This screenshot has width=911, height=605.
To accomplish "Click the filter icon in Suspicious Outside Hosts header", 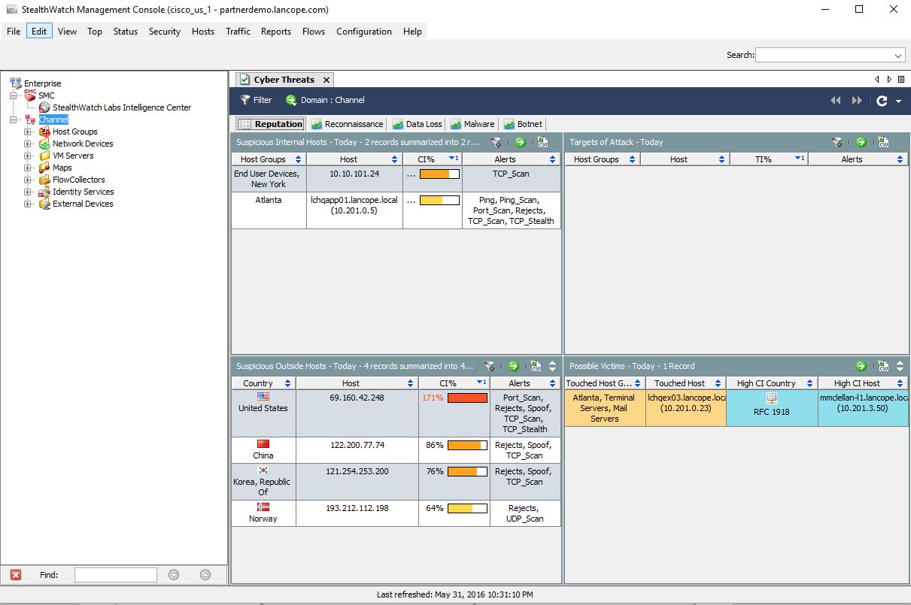I will pos(490,366).
